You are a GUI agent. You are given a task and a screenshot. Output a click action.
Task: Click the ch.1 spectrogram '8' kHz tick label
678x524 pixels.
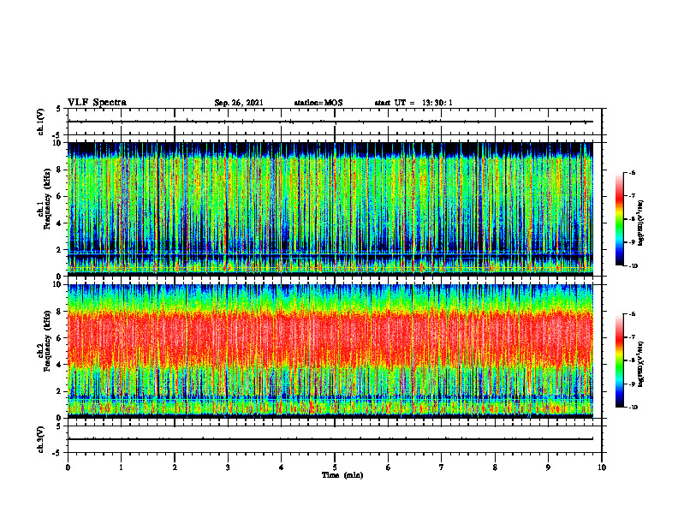coord(60,170)
